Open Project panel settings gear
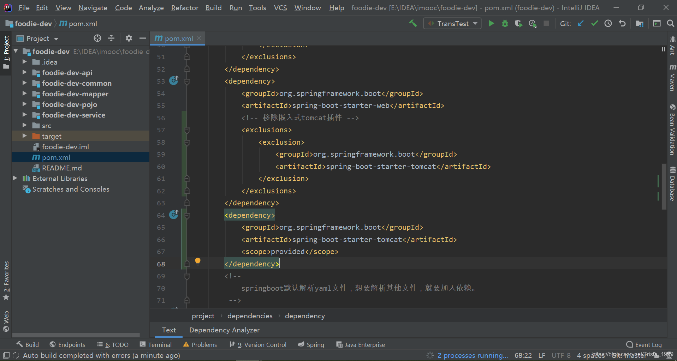This screenshot has height=361, width=677. coord(129,38)
